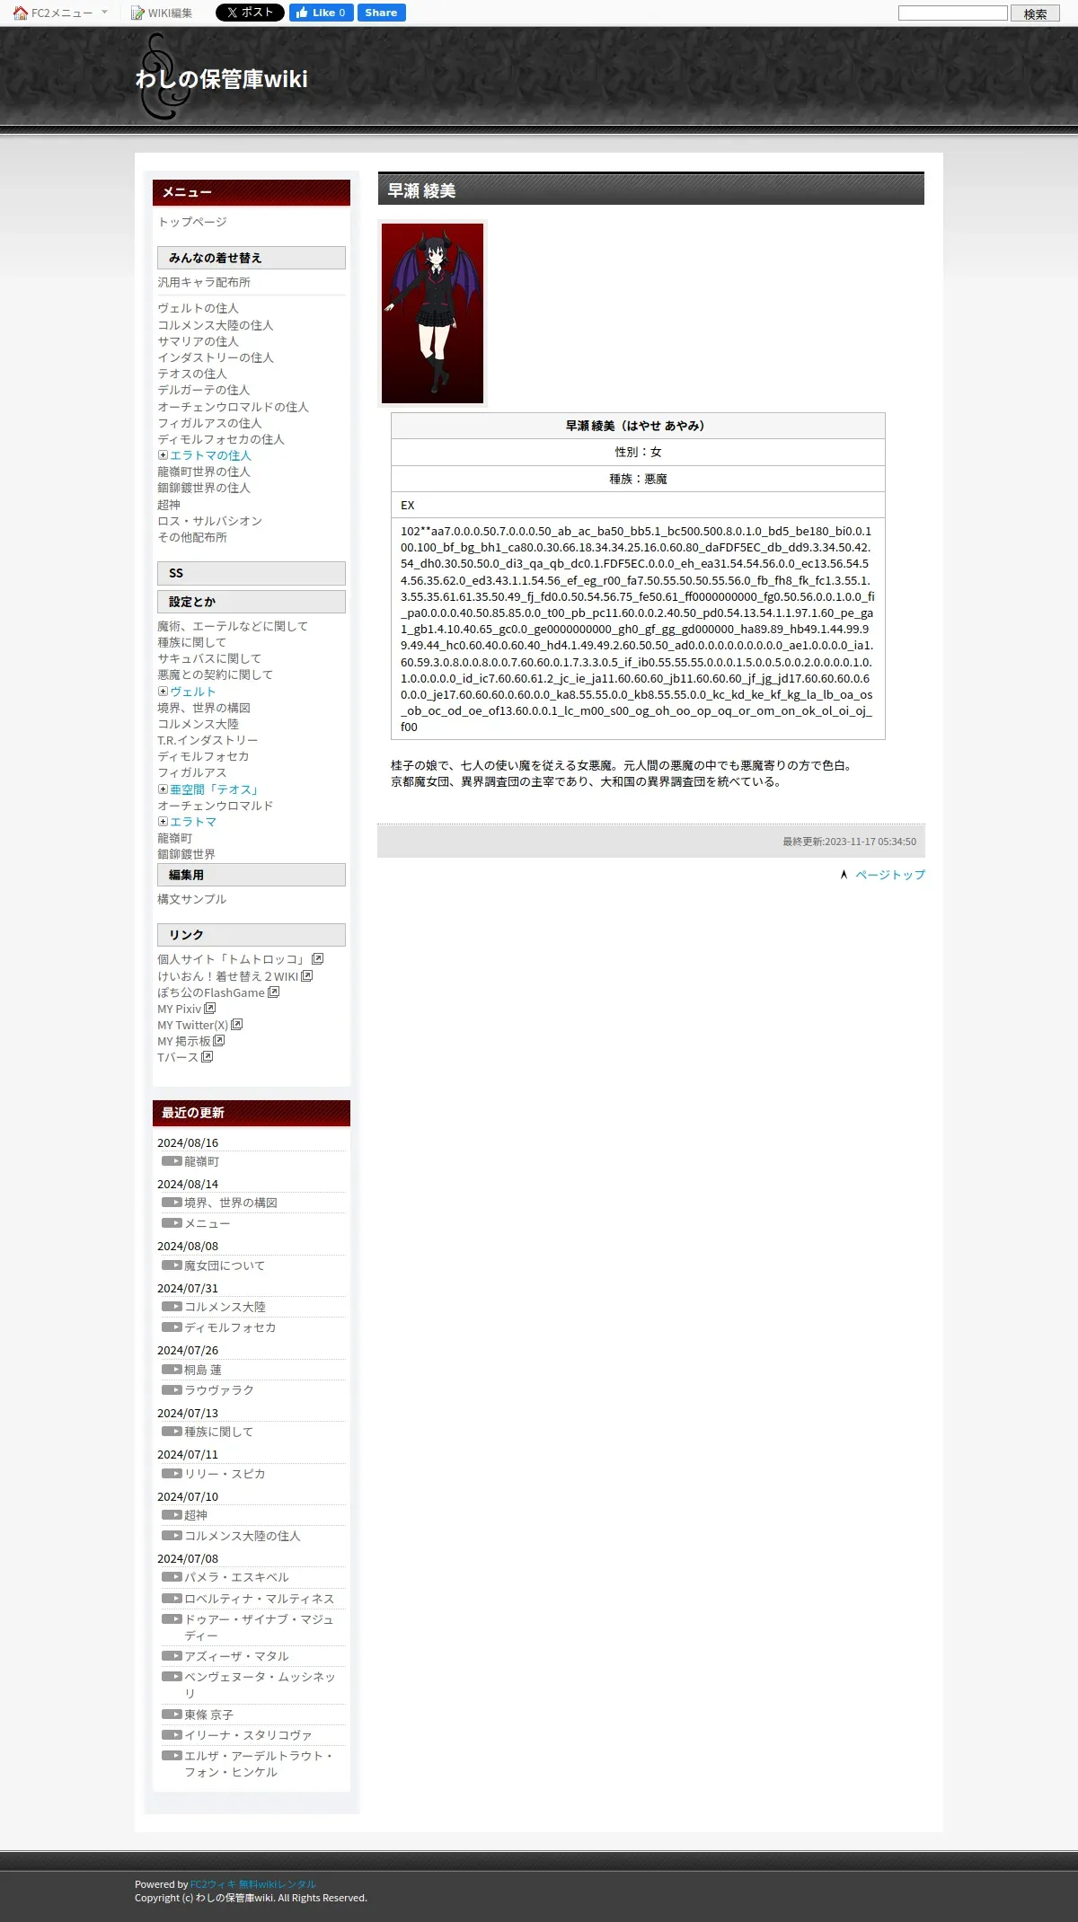Open 構文サンプル under 編集用
This screenshot has height=1922, width=1078.
[191, 899]
